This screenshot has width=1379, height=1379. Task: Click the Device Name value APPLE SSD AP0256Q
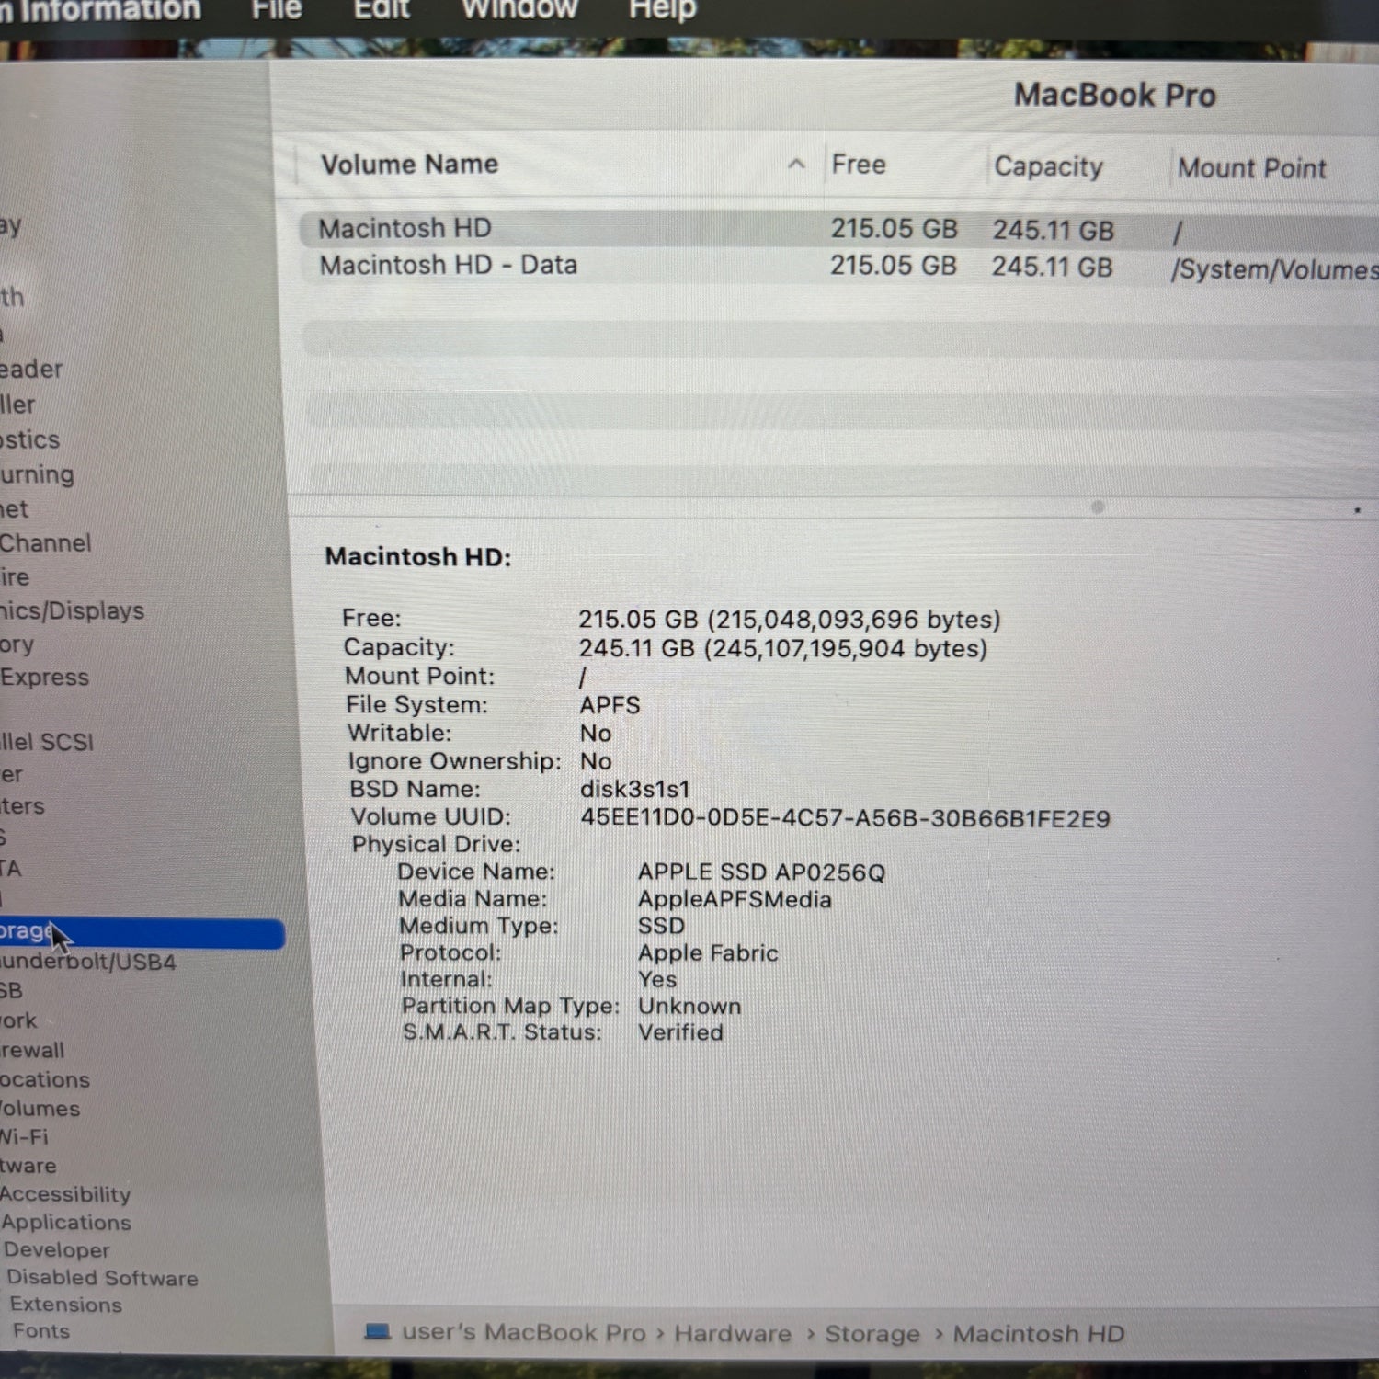761,872
